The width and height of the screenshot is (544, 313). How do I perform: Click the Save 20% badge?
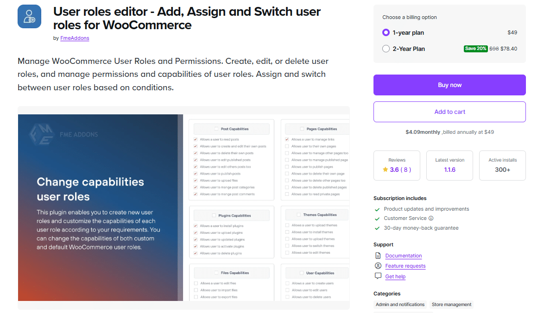point(476,49)
